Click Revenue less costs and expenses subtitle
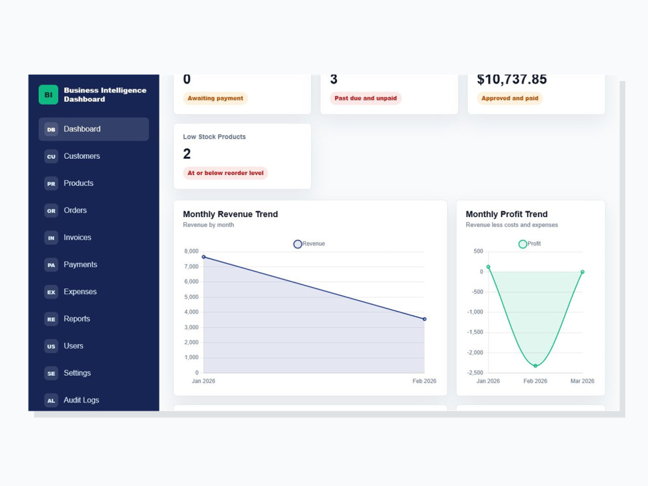Viewport: 648px width, 486px height. pos(512,225)
